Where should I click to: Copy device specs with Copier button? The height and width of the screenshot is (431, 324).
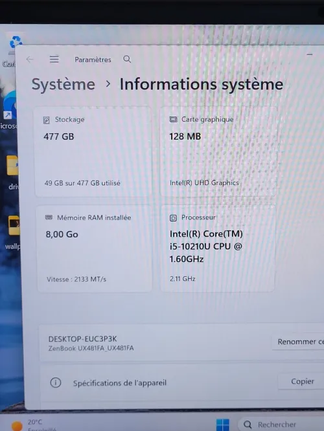[301, 381]
